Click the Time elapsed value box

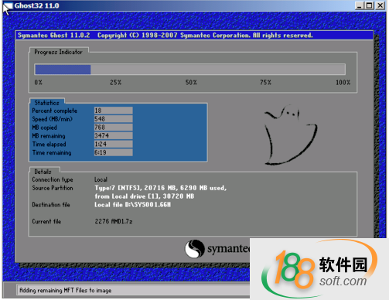[x=113, y=144]
